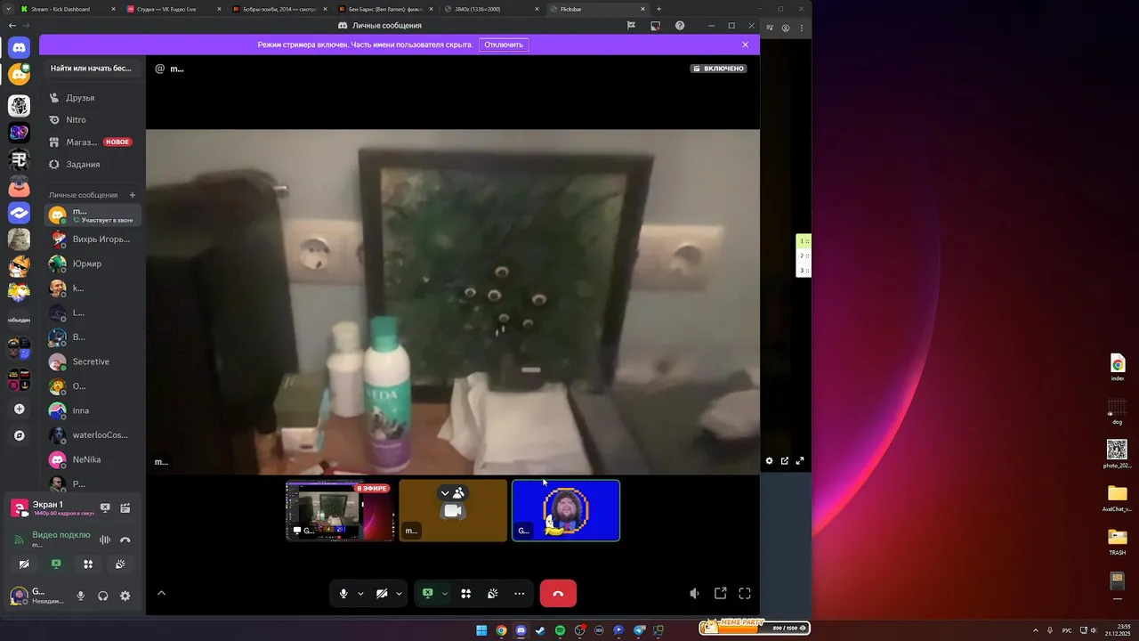1139x641 pixels.
Task: Open chat with waterlooCos
Action: pos(92,434)
